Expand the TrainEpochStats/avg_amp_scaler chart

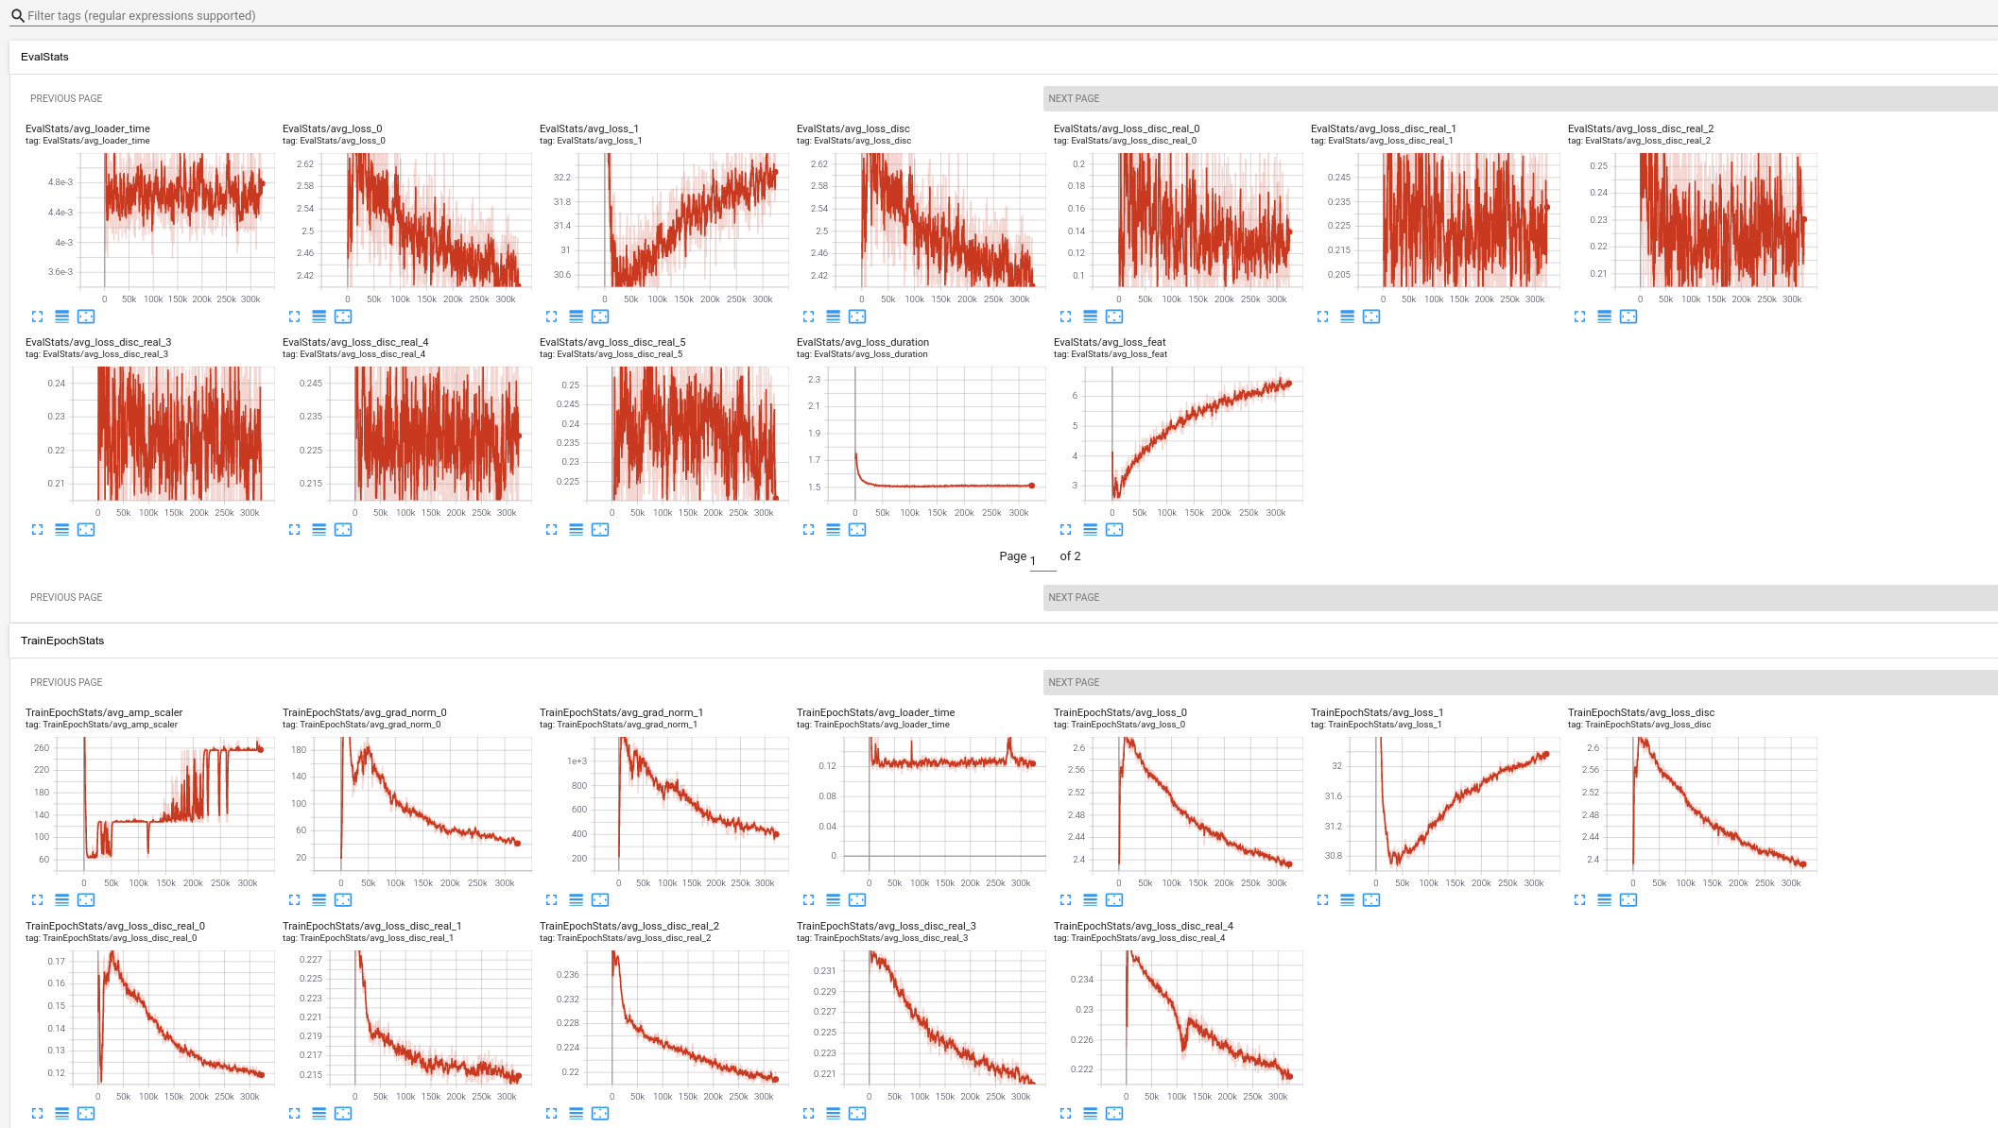38,900
